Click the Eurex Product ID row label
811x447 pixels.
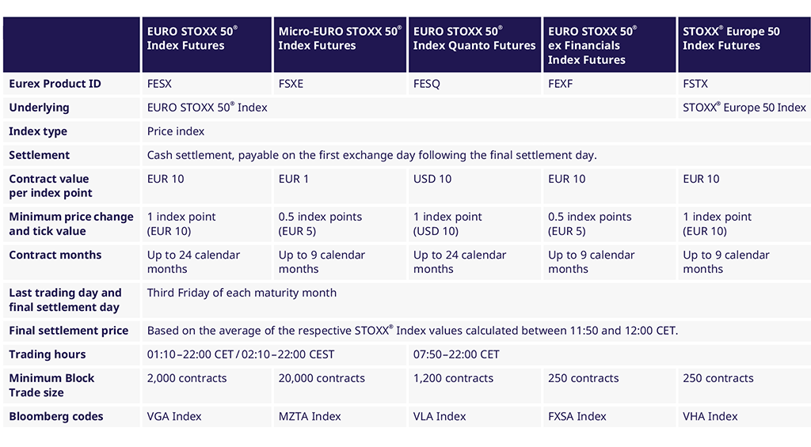tap(55, 84)
